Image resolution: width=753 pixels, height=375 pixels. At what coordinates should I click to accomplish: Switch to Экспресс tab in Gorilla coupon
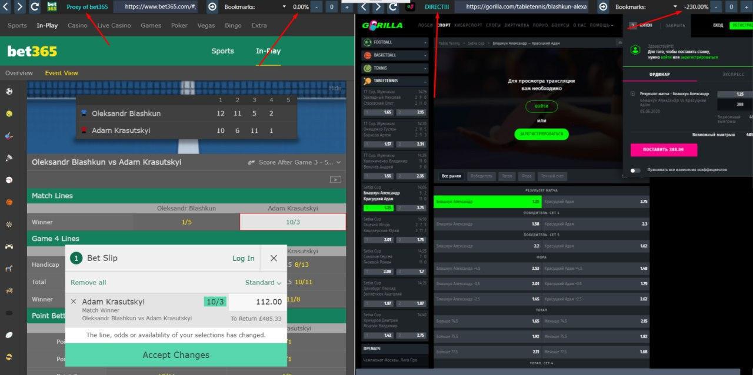(733, 75)
